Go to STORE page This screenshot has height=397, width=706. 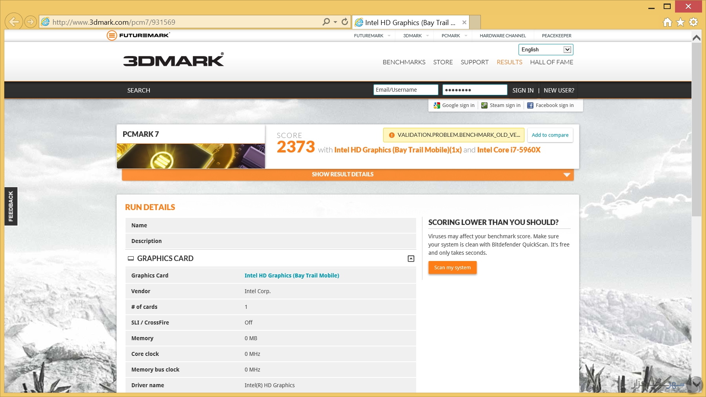pos(443,62)
